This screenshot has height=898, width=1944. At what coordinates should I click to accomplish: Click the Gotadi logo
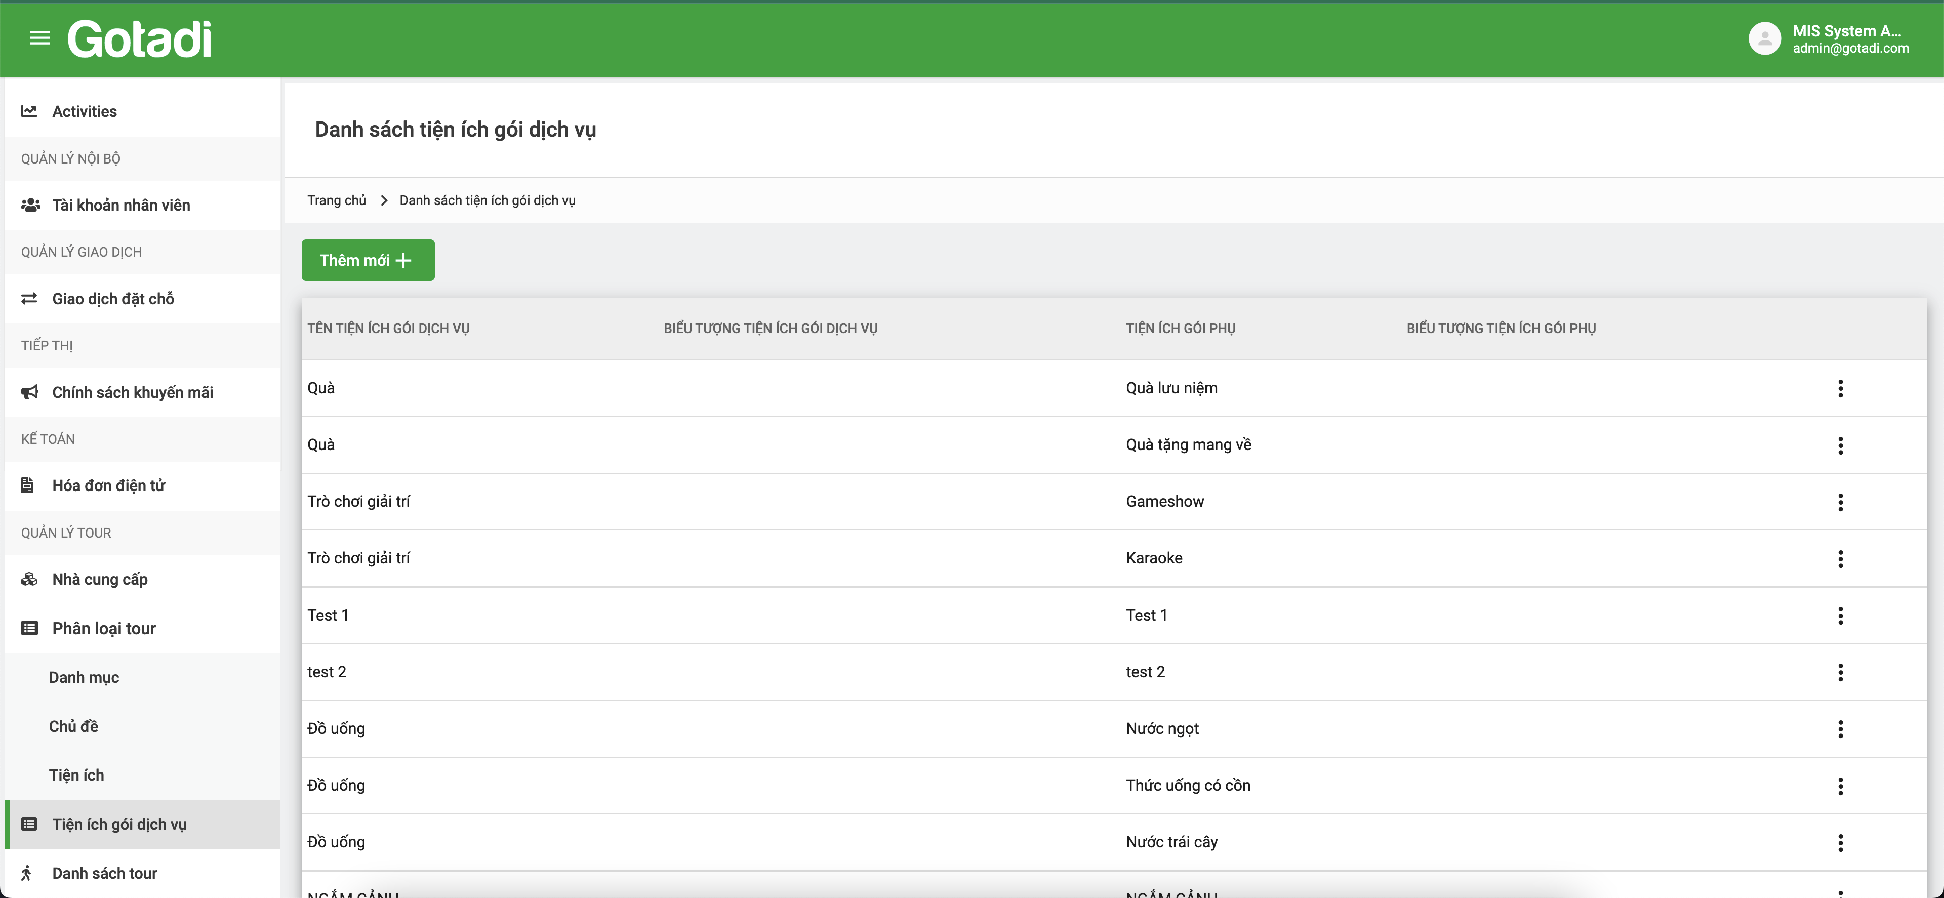[140, 38]
